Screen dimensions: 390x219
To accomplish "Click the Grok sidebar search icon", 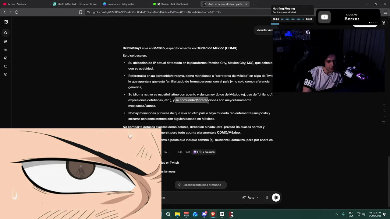I will [5, 33].
